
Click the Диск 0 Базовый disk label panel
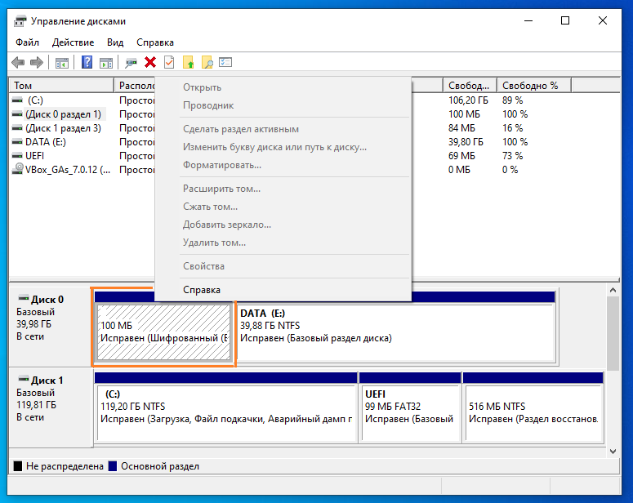[51, 326]
